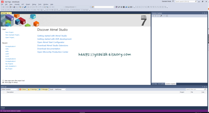The image size is (209, 113).
Task: Click the wrench Properties icon in Solution Explorer
Action: 161,16
